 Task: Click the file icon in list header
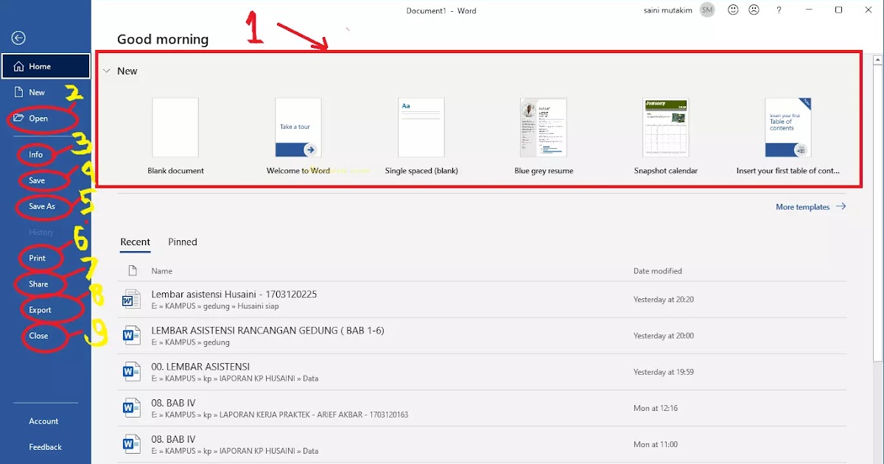[133, 270]
